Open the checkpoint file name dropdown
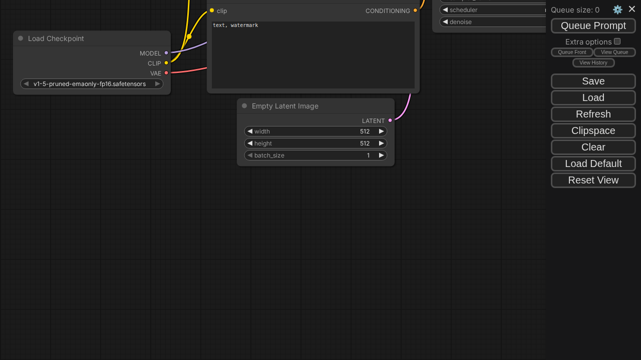The image size is (641, 360). click(90, 84)
